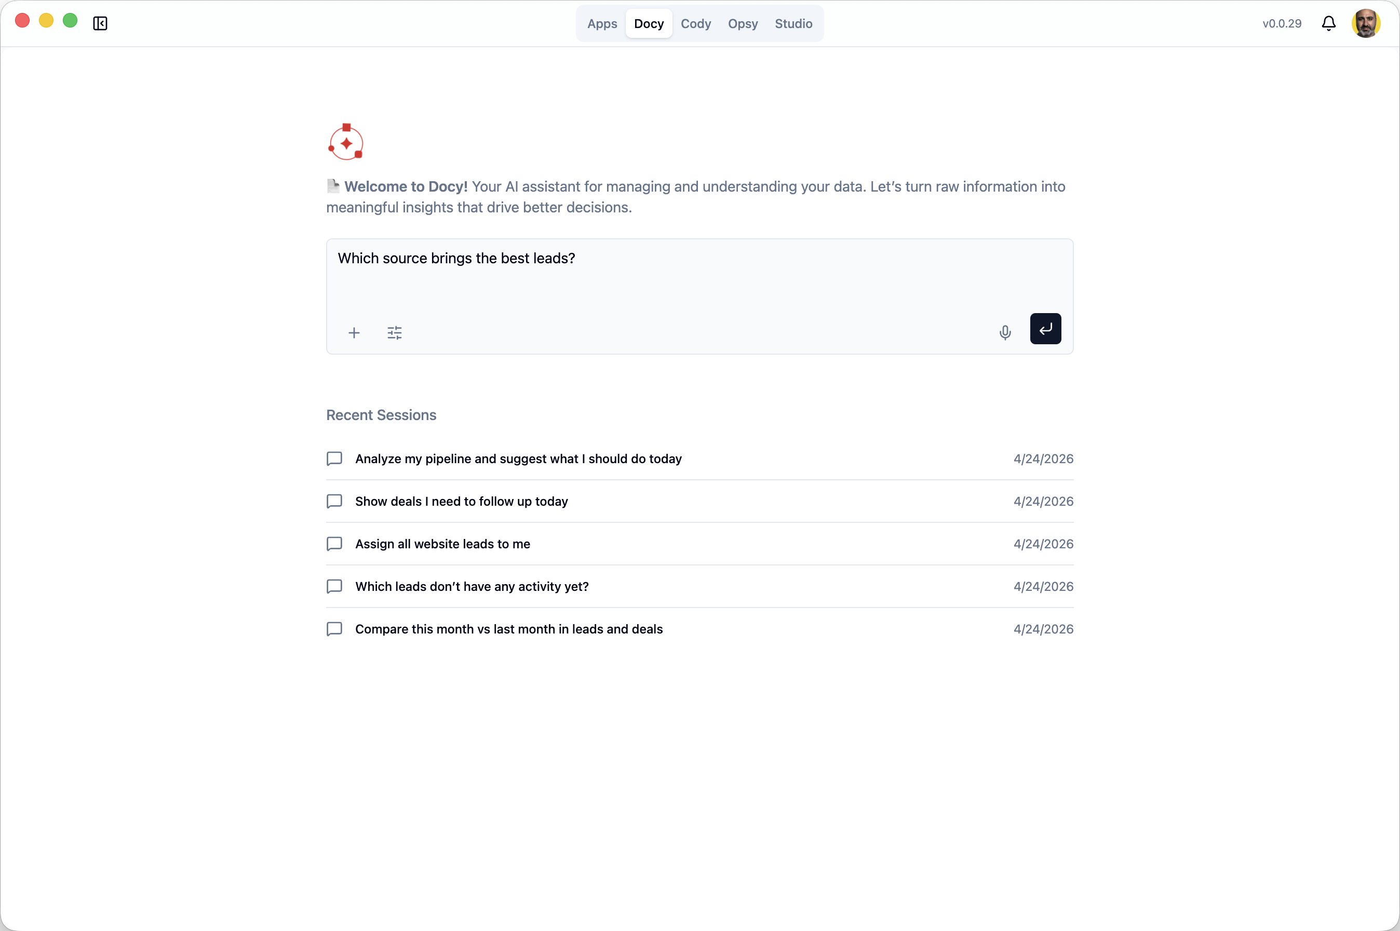This screenshot has width=1400, height=931.
Task: Click the chat icon beside 'Show deals I need to follow up today'
Action: pyautogui.click(x=334, y=501)
